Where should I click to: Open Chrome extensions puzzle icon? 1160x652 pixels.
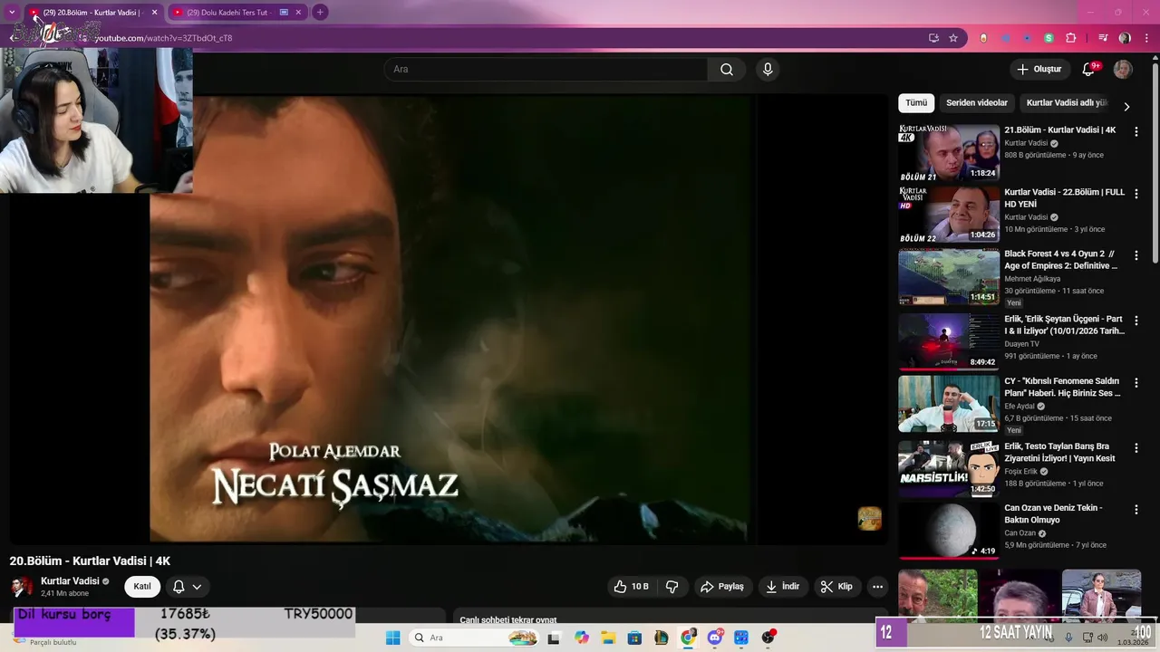click(1070, 38)
